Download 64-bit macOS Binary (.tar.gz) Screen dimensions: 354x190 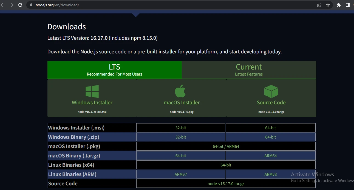[x=181, y=156]
